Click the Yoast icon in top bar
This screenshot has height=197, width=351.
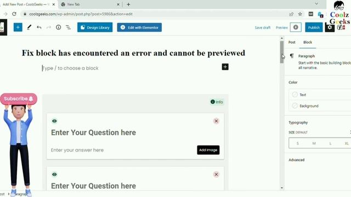click(x=341, y=27)
